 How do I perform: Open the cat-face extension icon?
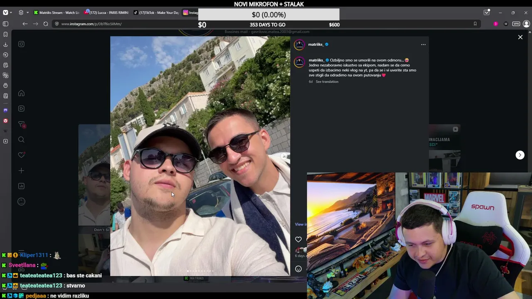(x=506, y=24)
